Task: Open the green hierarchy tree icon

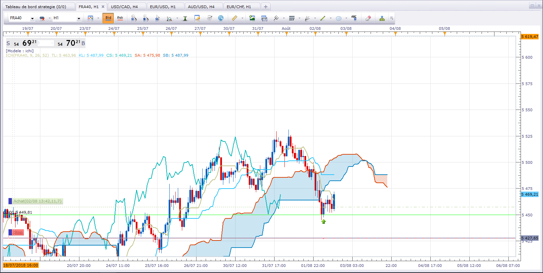Action: click(x=382, y=18)
